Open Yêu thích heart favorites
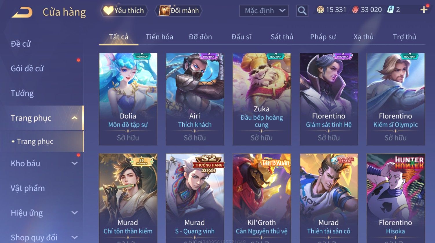The height and width of the screenshot is (243, 435). [x=124, y=11]
